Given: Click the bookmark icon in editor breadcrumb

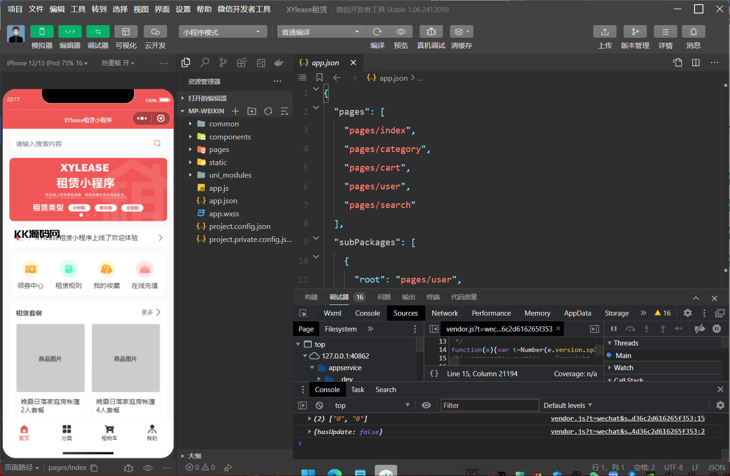Looking at the screenshot, I should [x=319, y=77].
